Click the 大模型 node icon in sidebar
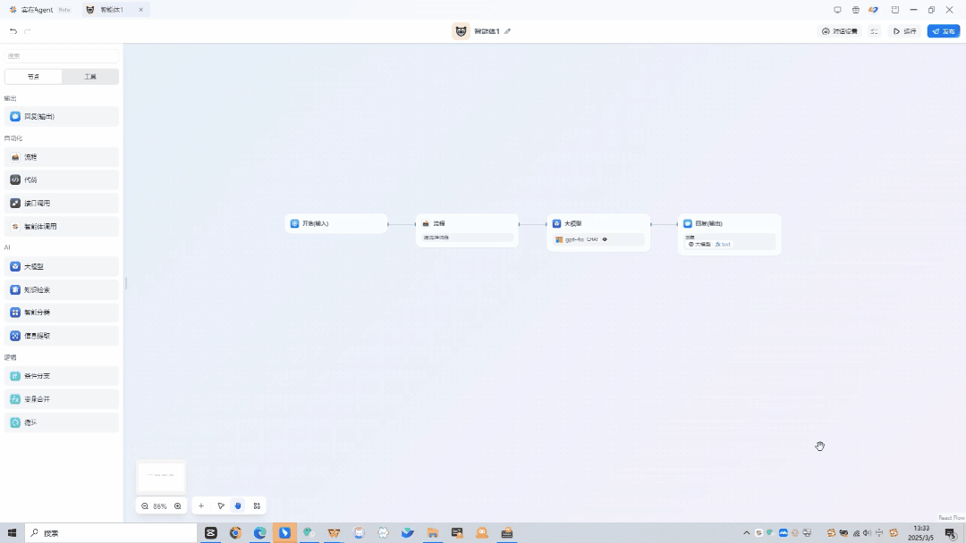Screen dimensions: 966x543 click(15, 266)
